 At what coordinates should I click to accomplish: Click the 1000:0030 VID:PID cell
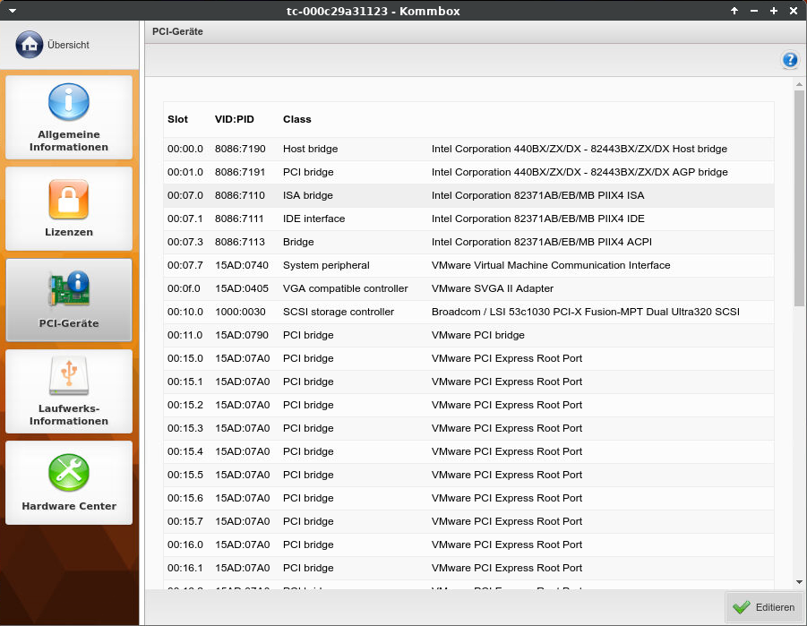[x=240, y=312]
